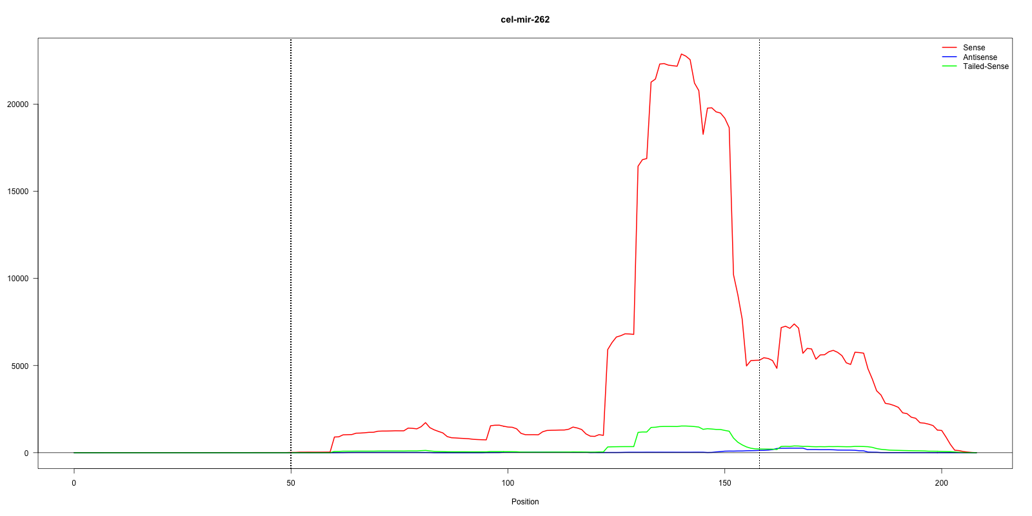Image resolution: width=1032 pixels, height=516 pixels.
Task: Click the blue Antisense legend line swatch
Action: coord(949,57)
